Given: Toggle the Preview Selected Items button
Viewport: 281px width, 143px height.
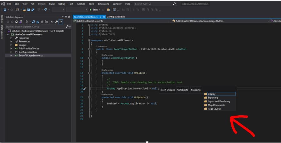Looking at the screenshot, I should (x=61, y=22).
